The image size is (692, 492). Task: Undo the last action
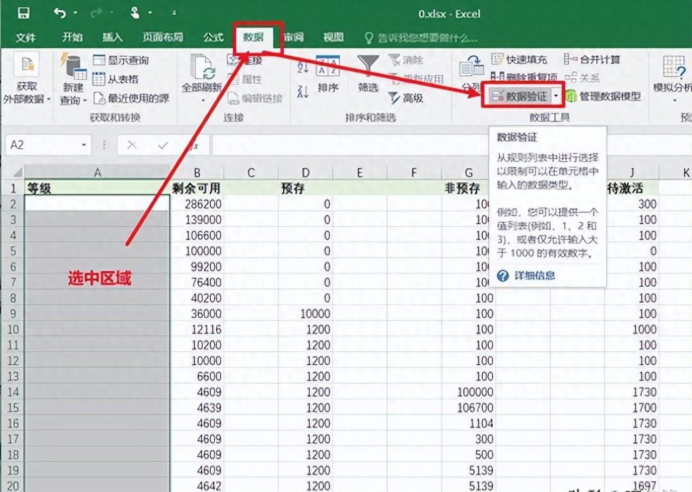pyautogui.click(x=59, y=13)
